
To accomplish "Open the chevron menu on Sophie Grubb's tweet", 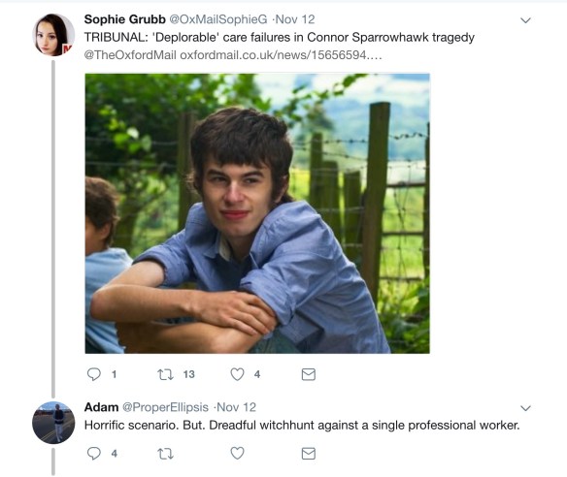I will [525, 20].
